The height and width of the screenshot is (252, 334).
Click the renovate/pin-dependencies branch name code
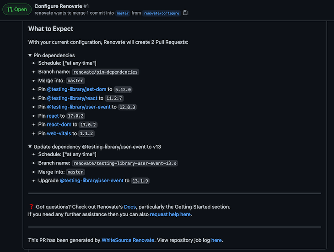click(105, 72)
